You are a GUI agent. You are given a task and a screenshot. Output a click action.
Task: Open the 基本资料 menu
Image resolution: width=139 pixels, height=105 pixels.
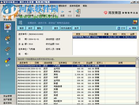pyautogui.click(x=51, y=6)
